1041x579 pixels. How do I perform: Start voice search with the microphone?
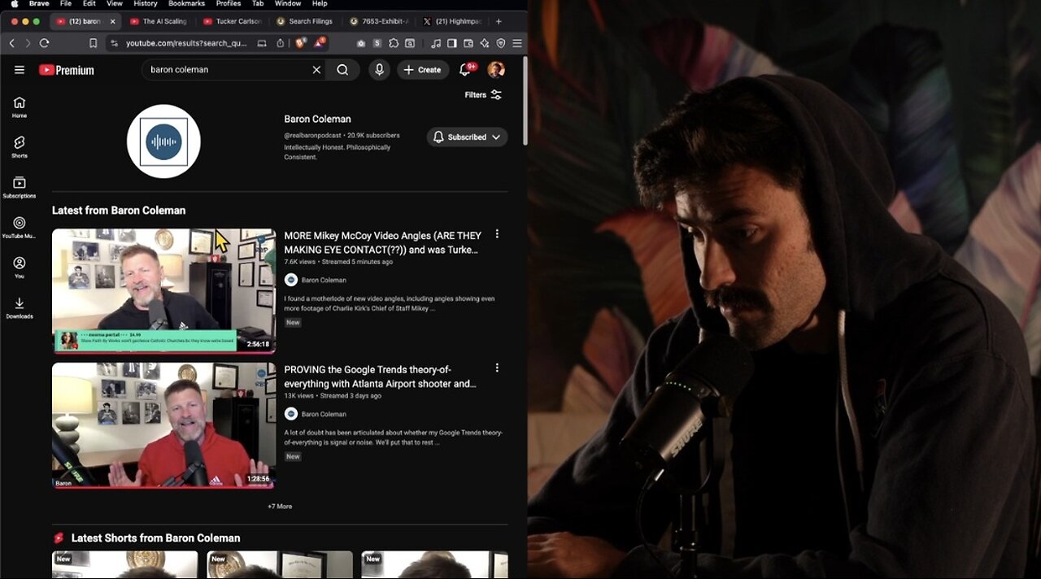[379, 70]
